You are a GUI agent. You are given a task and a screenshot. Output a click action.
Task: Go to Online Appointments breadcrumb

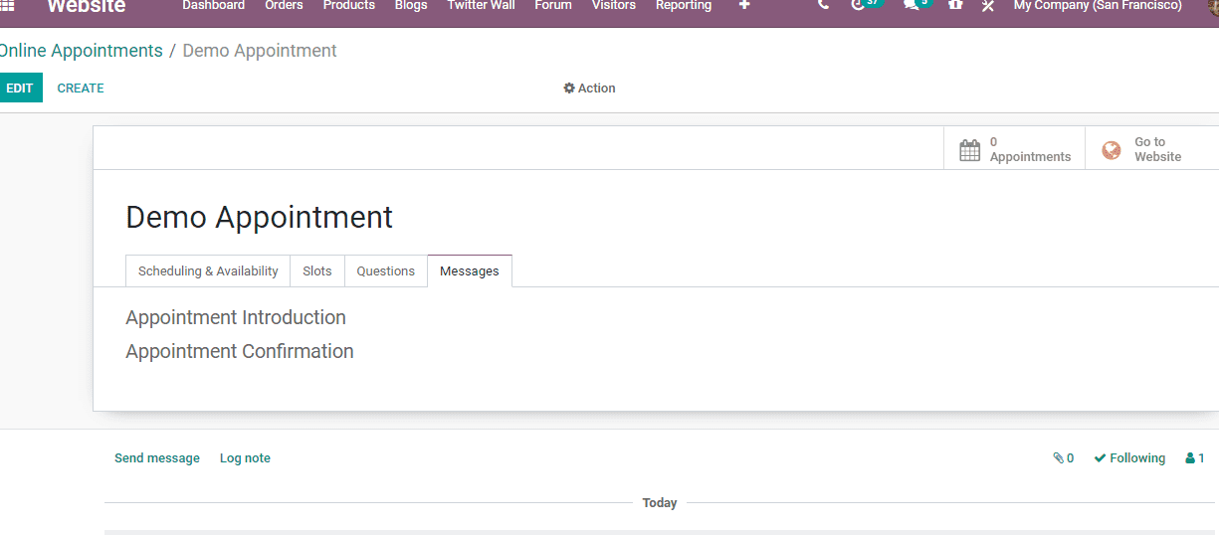81,51
